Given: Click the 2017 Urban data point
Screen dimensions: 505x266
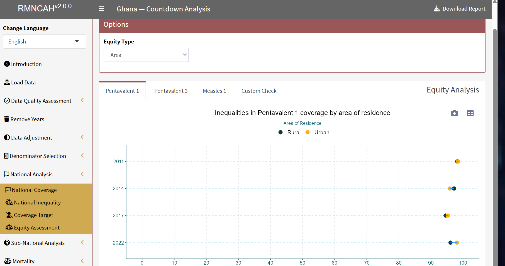Looking at the screenshot, I should tap(448, 216).
